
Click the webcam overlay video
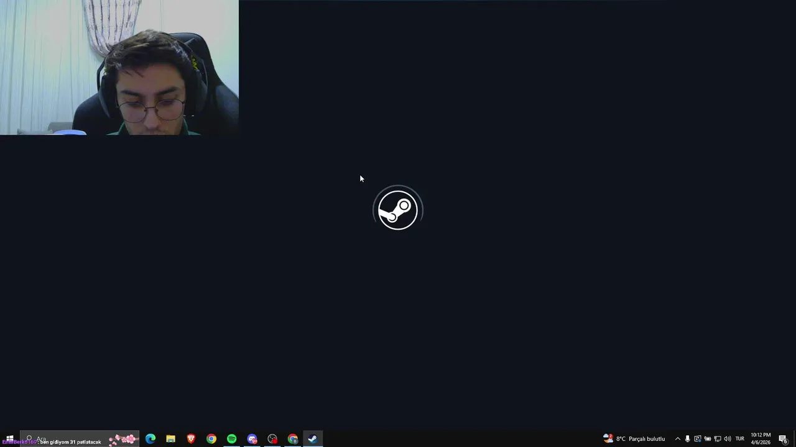point(119,67)
